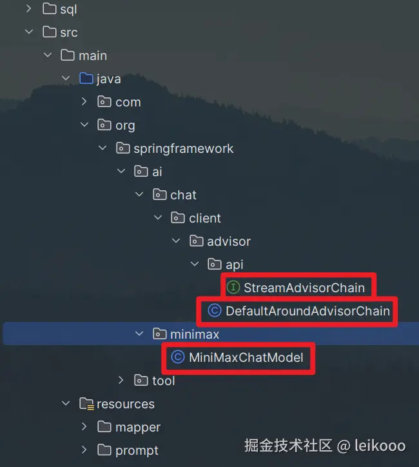Select the MiniMaxChatModel class file
419x467 pixels.
pyautogui.click(x=237, y=357)
